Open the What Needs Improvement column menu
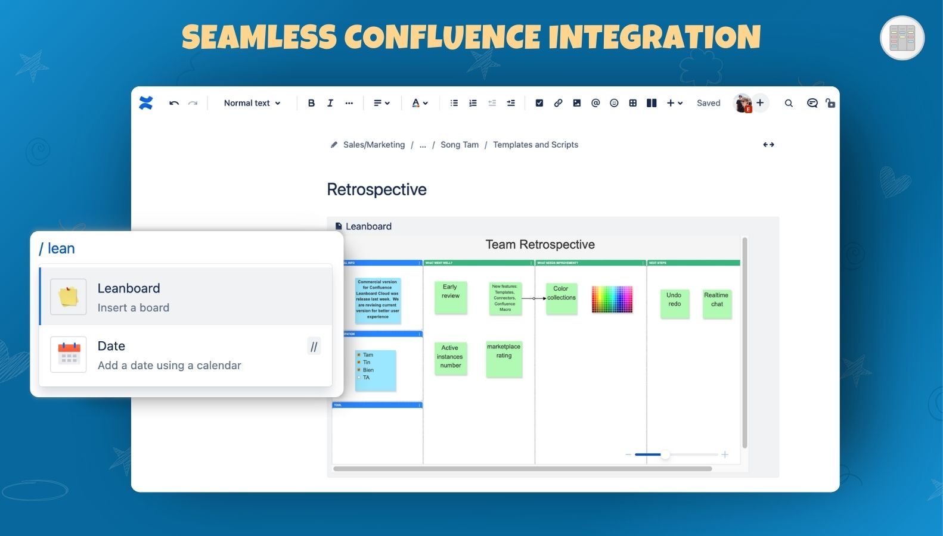The image size is (943, 536). coord(643,263)
